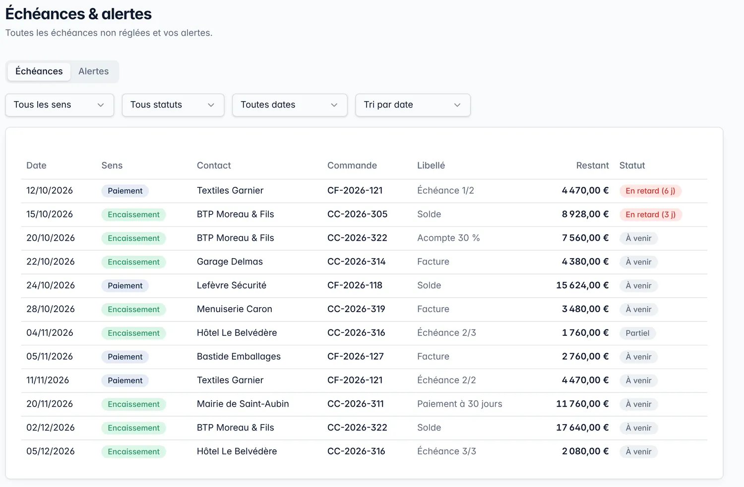Click the 17 640,00 € amount
Viewport: 744px width, 487px height.
click(582, 428)
